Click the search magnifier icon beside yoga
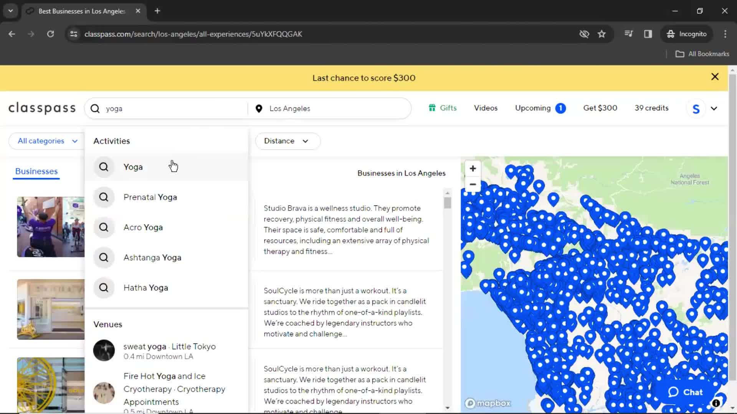737x414 pixels. pyautogui.click(x=95, y=108)
